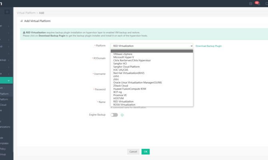Choose VMware vSphere from platform list
The height and width of the screenshot is (160, 268).
(152, 54)
